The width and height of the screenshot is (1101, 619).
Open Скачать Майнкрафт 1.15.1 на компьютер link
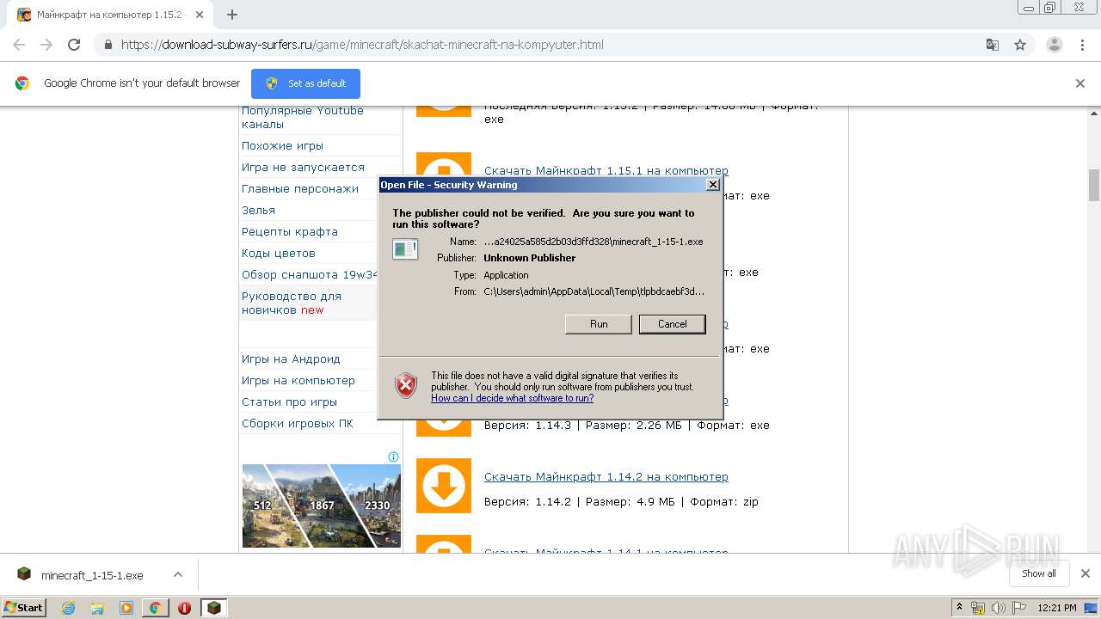[x=606, y=170]
